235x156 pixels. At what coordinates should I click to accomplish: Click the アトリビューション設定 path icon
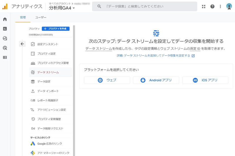point(32,110)
